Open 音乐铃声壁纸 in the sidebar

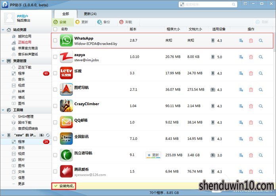point(28,54)
